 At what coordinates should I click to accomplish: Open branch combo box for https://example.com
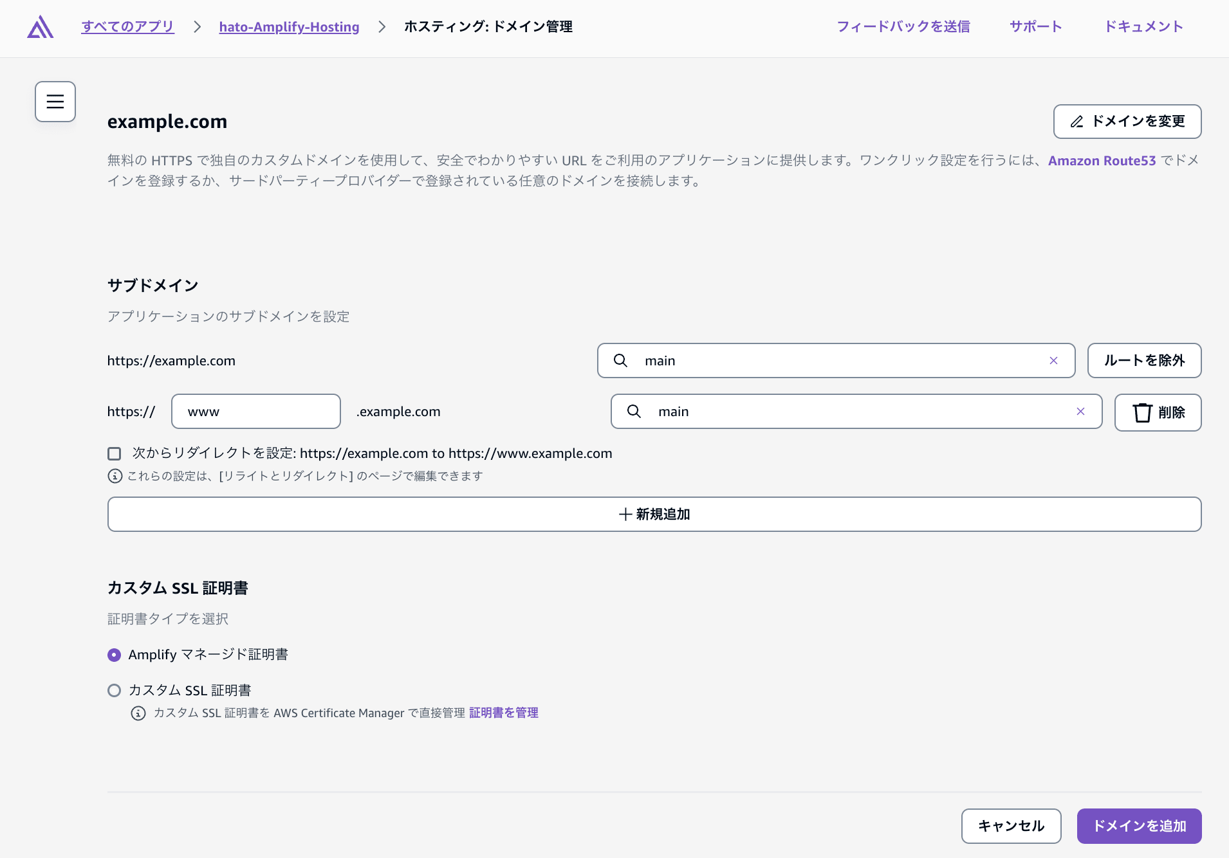coord(836,361)
